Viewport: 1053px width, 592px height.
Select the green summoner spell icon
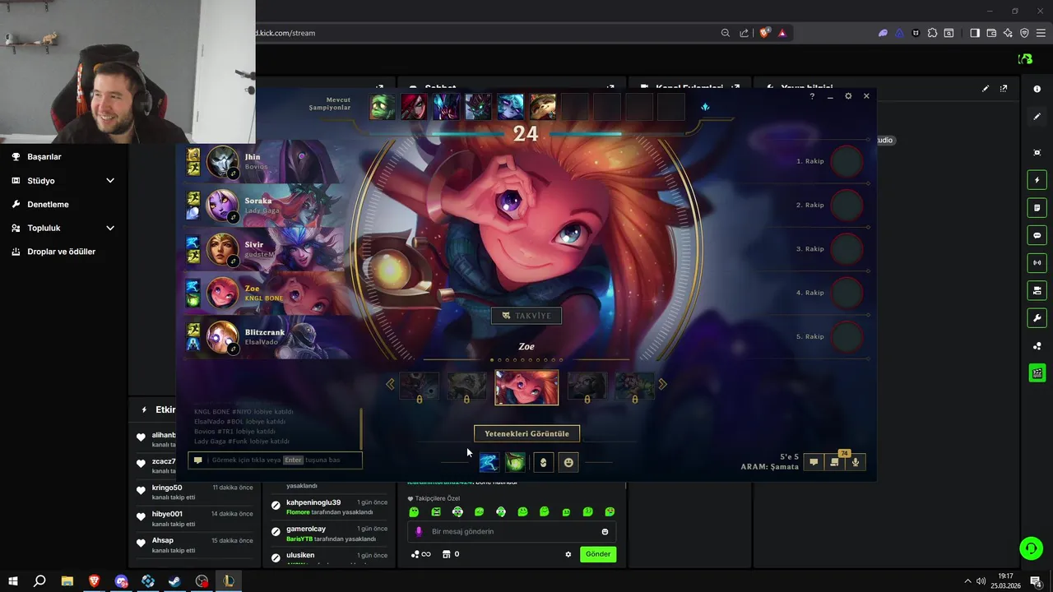tap(515, 462)
